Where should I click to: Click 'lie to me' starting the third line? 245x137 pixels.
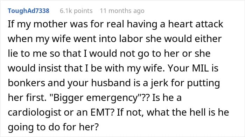point(27,54)
